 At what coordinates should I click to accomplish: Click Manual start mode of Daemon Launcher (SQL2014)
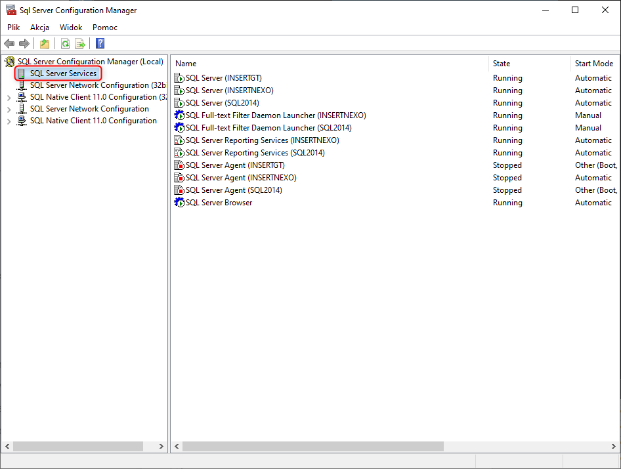tap(588, 128)
